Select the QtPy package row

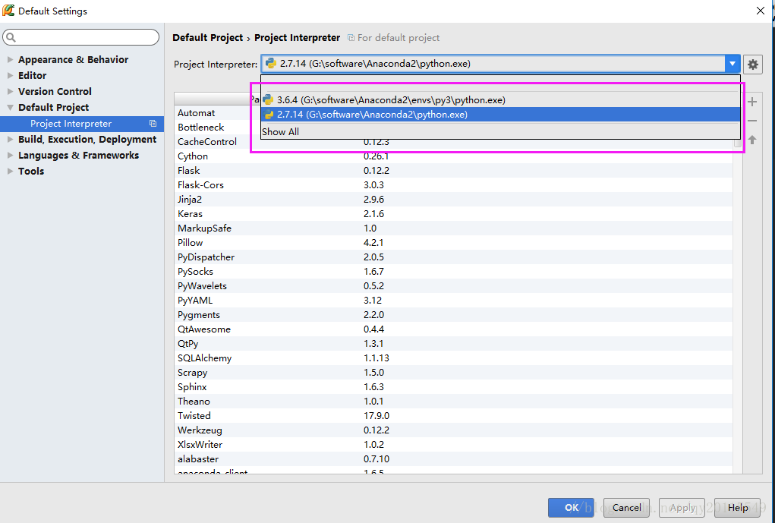[x=453, y=344]
